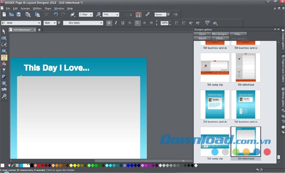
Task: Click the decrease indent icon
Action: 191,23
